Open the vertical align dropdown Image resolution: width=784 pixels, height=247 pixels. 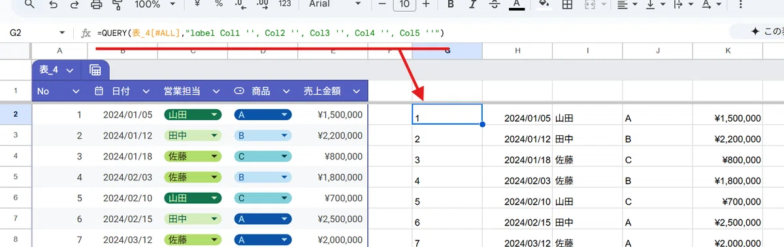pyautogui.click(x=654, y=4)
